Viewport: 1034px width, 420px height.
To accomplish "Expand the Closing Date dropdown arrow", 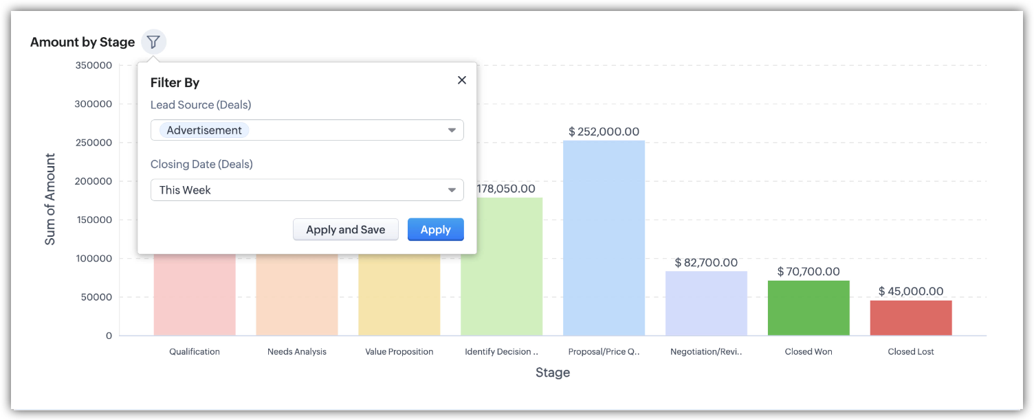I will [452, 190].
